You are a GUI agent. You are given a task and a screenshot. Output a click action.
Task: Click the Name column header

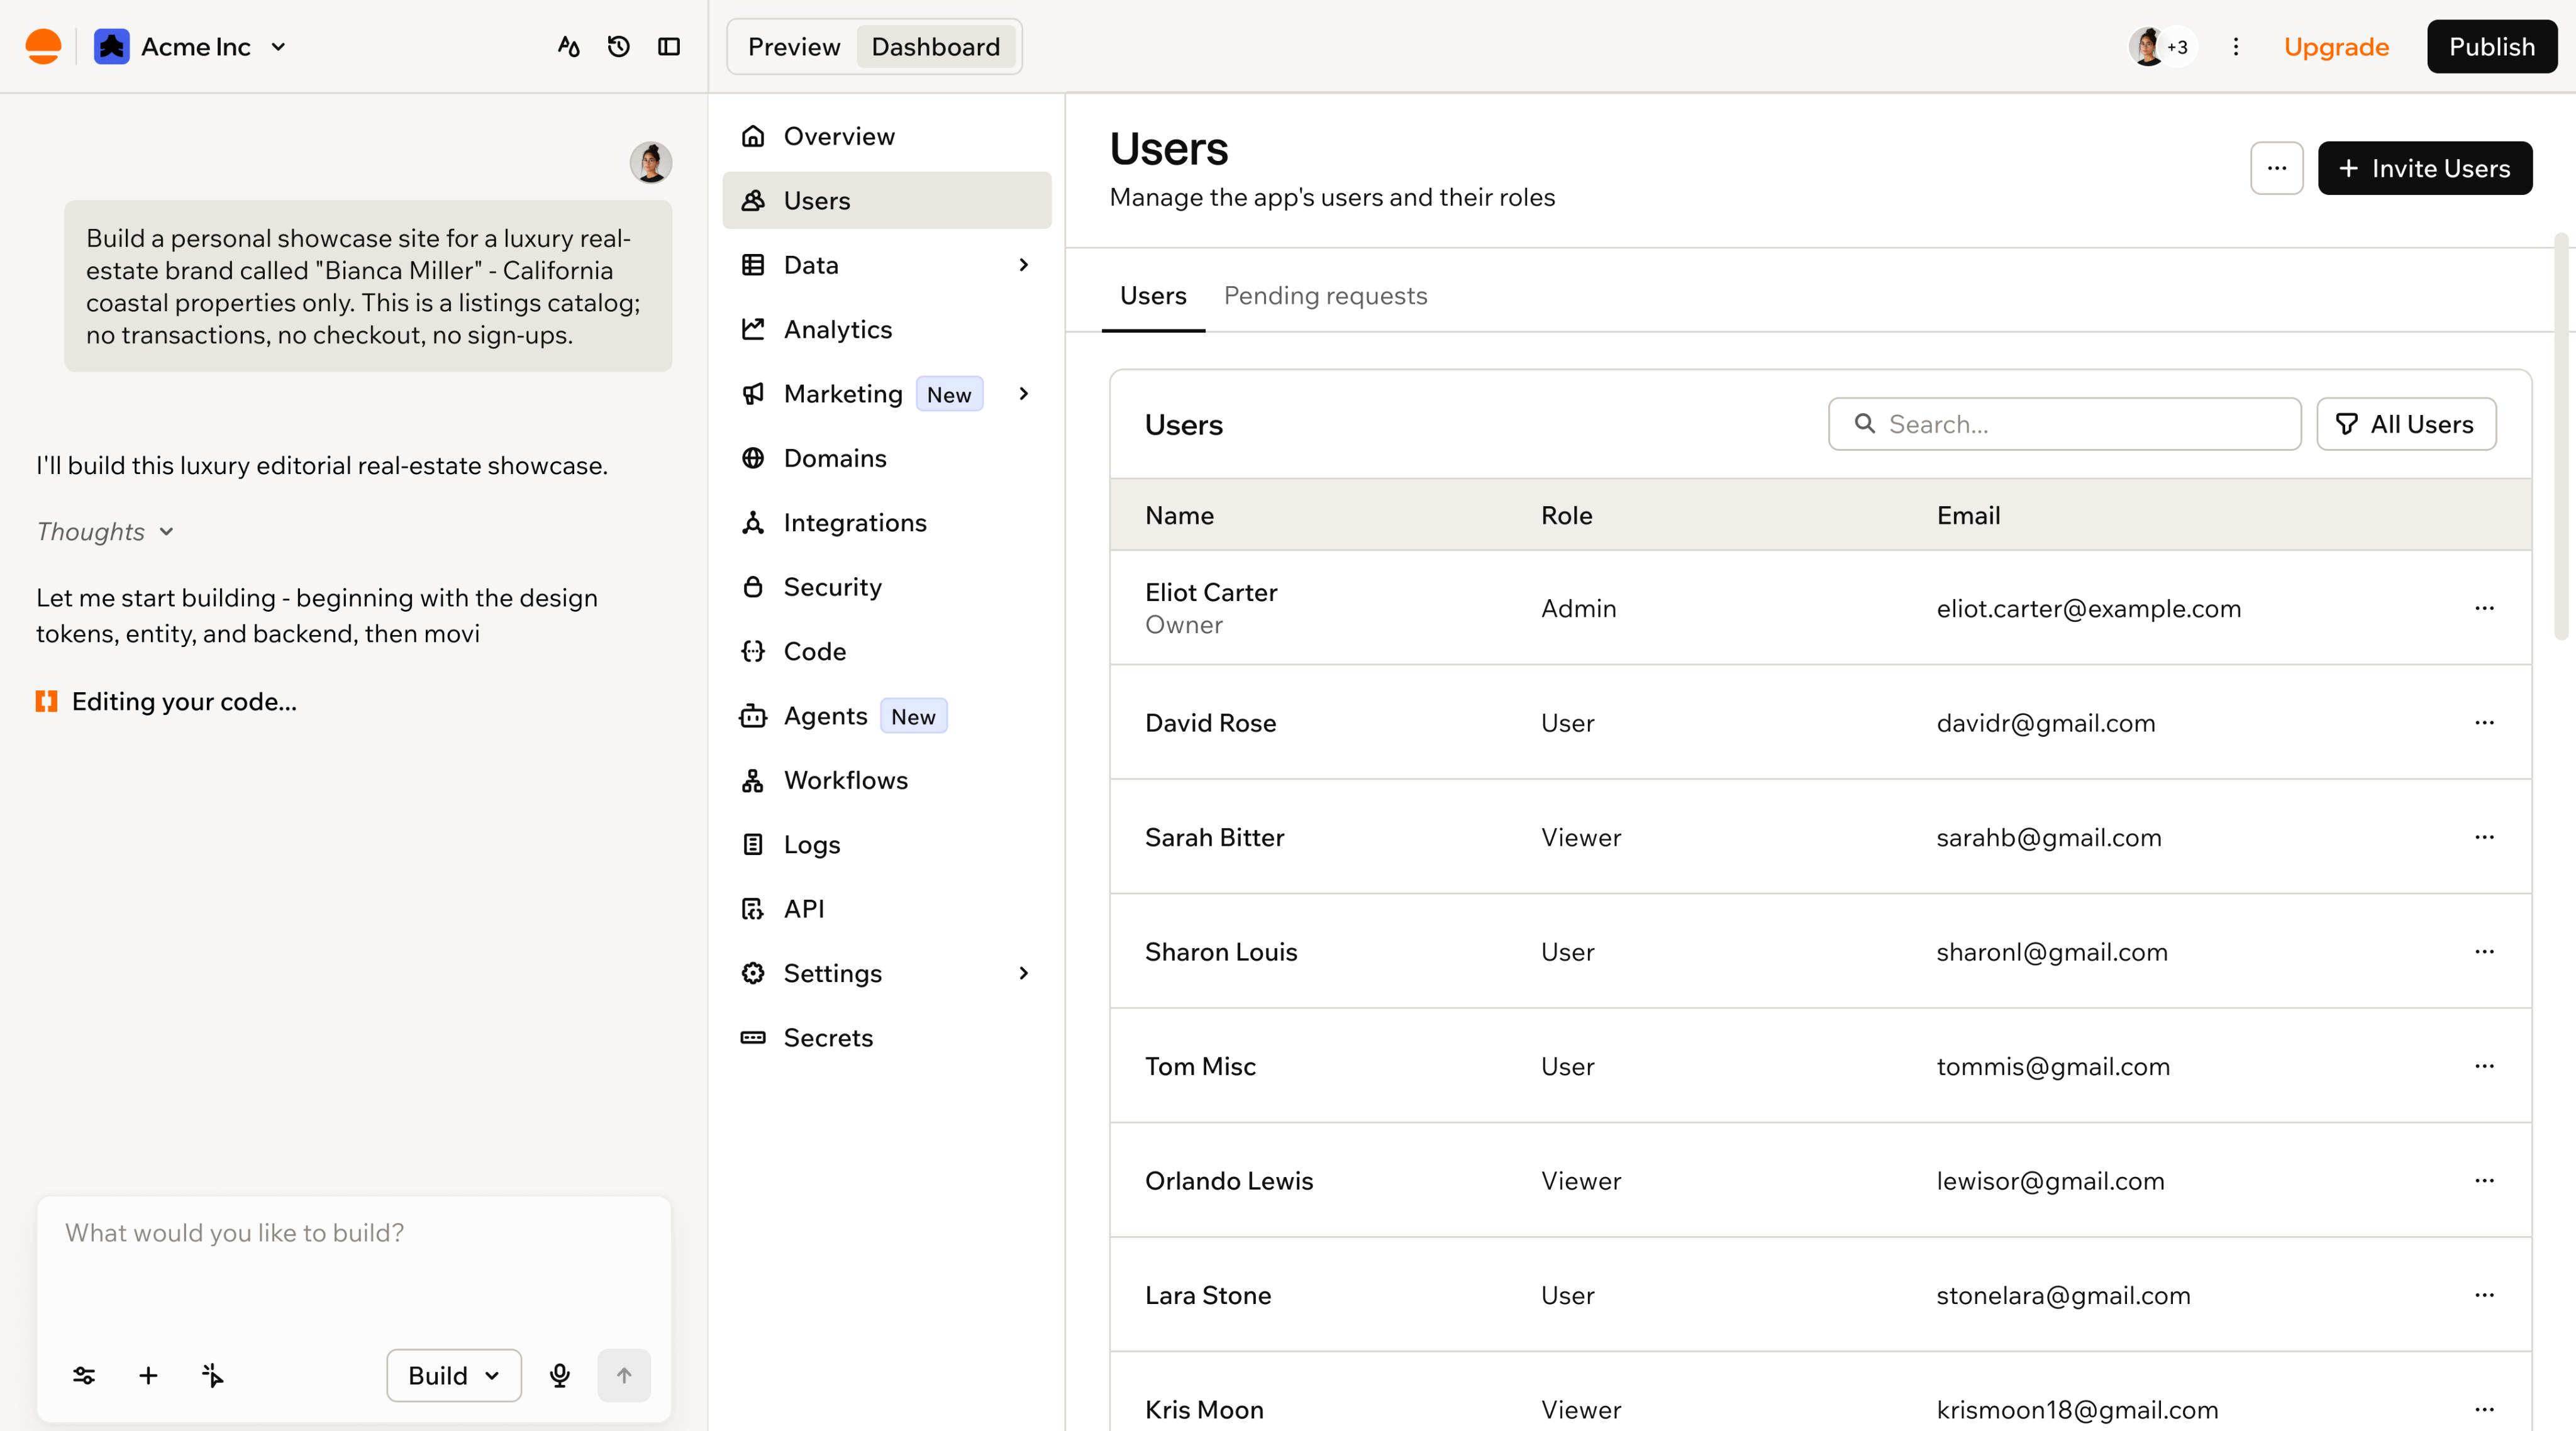pyautogui.click(x=1179, y=516)
